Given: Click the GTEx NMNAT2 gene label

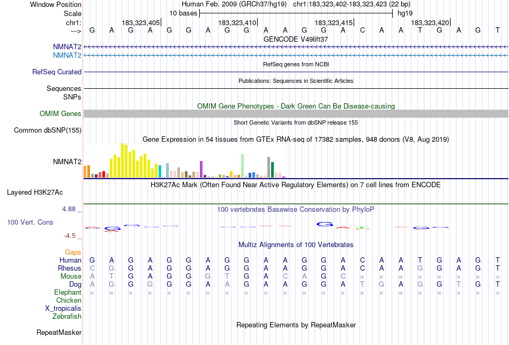Looking at the screenshot, I should [67, 162].
